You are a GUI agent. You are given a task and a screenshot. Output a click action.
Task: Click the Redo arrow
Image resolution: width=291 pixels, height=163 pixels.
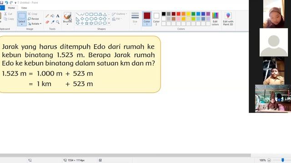click(11, 3)
